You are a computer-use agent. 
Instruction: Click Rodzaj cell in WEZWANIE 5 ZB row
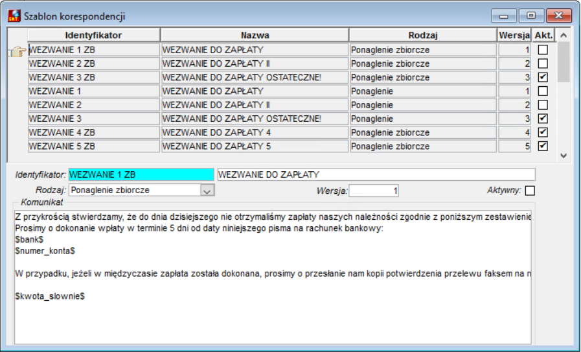coord(423,146)
